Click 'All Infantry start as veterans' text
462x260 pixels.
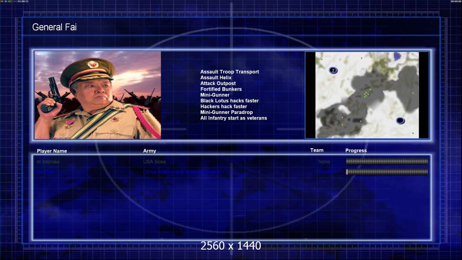tap(234, 118)
